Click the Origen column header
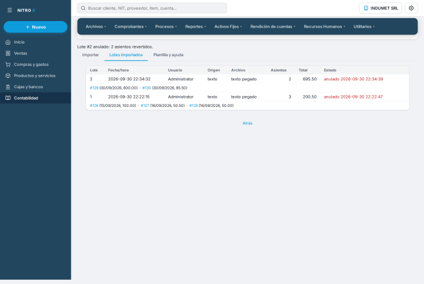 (214, 70)
